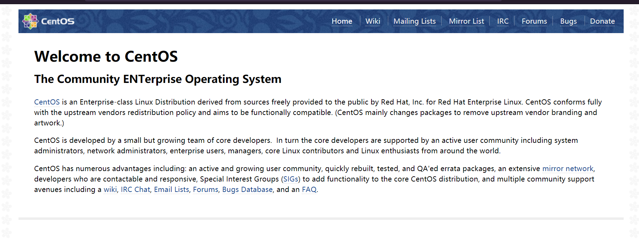639x239 pixels.
Task: Open Bugs in the header navigation
Action: [568, 21]
